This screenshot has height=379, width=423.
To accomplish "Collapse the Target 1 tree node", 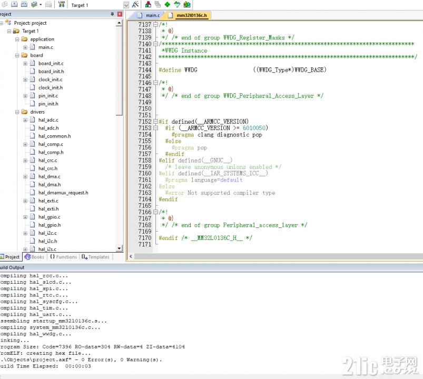I will click(x=9, y=31).
